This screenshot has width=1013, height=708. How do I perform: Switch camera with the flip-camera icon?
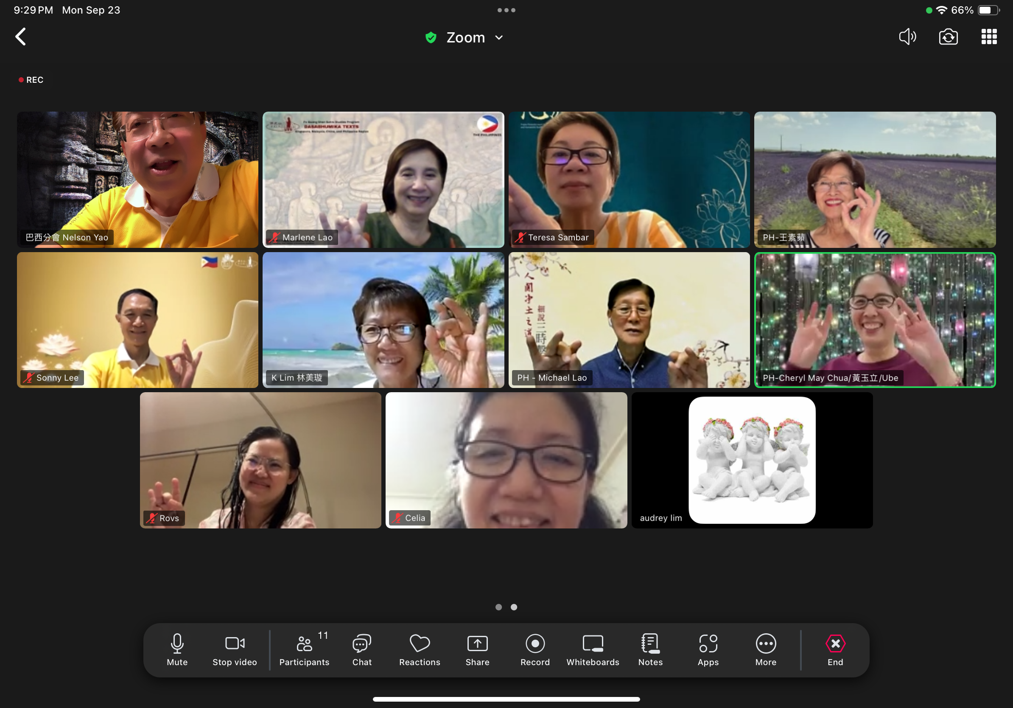click(x=948, y=37)
